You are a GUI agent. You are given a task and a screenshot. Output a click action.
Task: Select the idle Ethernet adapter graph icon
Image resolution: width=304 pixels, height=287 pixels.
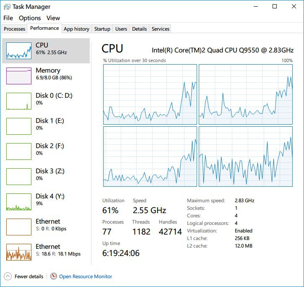pyautogui.click(x=19, y=227)
